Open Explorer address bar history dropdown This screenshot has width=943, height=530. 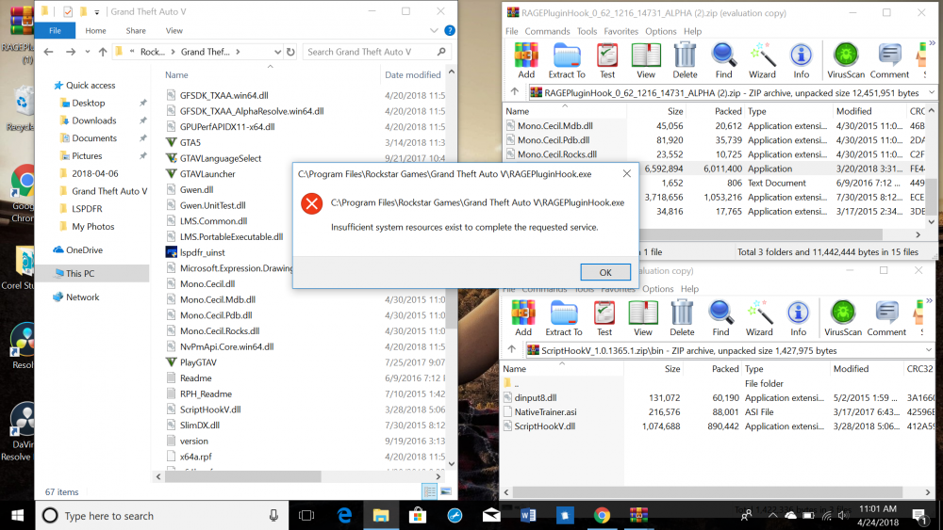277,52
